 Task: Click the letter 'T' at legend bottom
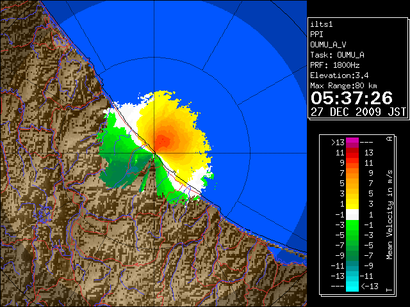(x=389, y=290)
